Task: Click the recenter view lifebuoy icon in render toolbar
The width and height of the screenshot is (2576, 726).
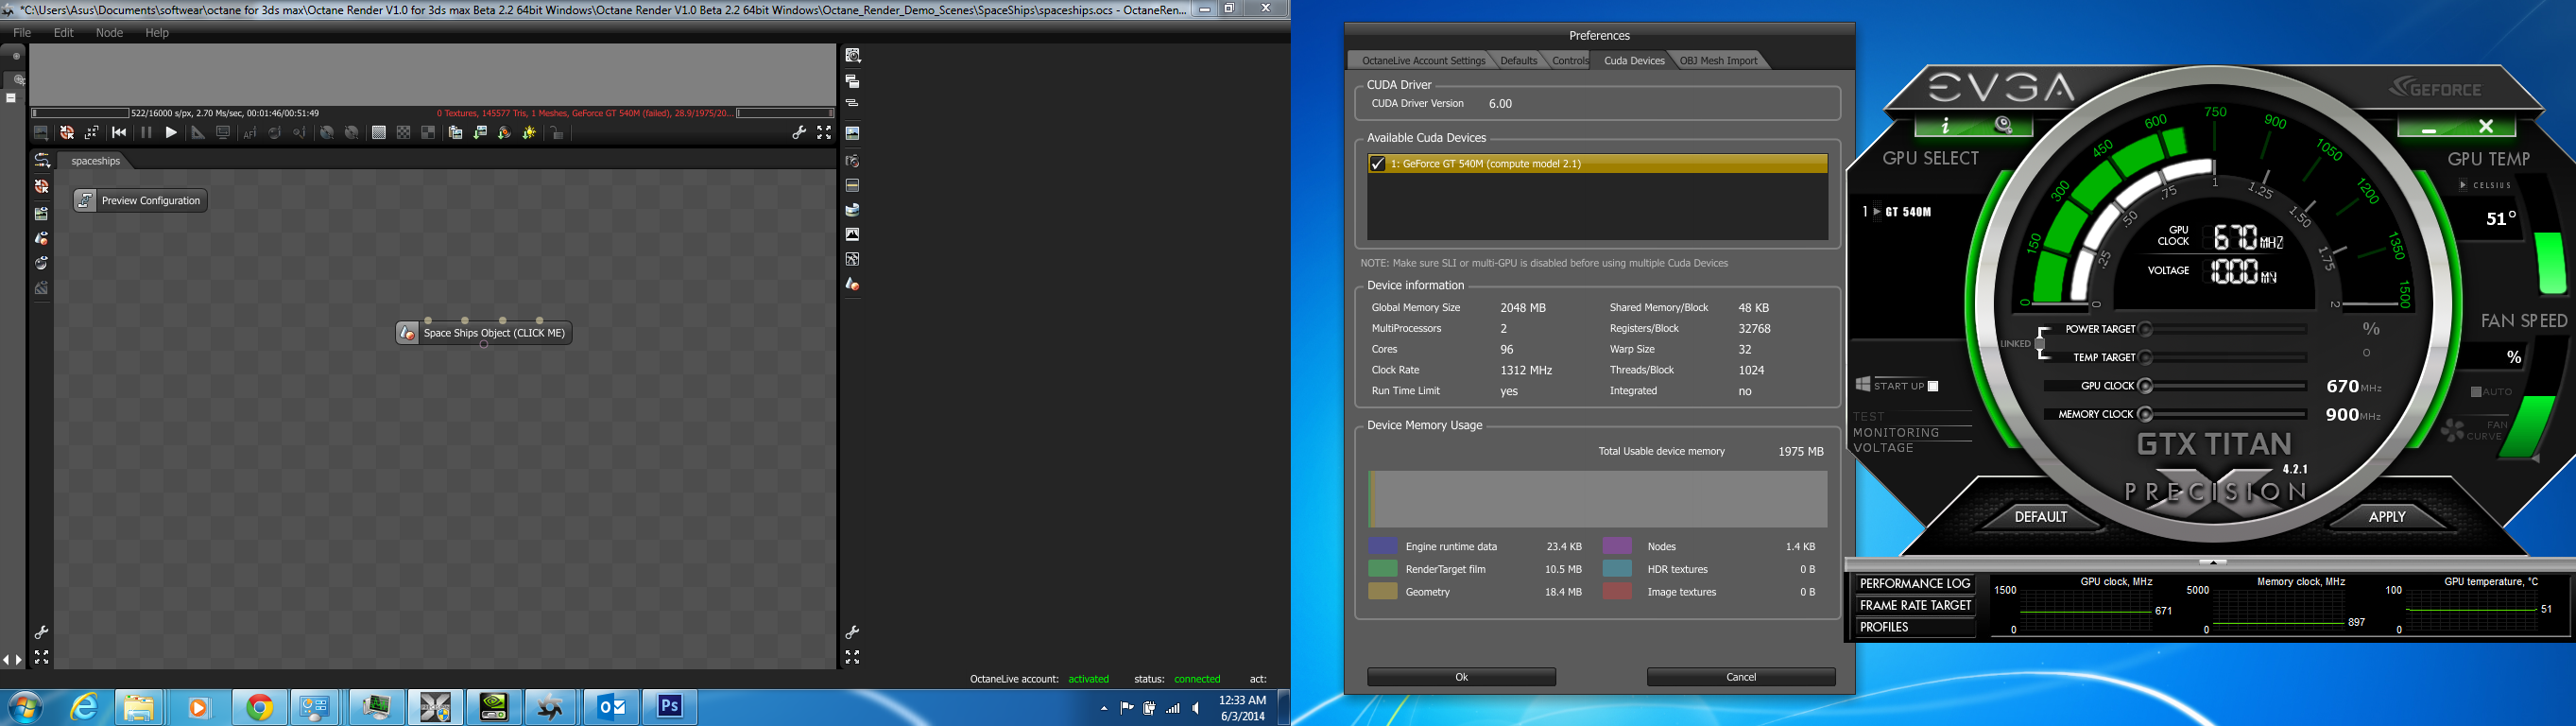Action: (x=67, y=133)
